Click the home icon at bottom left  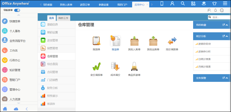click(5, 109)
